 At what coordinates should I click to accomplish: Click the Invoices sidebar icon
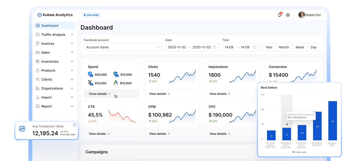[38, 44]
